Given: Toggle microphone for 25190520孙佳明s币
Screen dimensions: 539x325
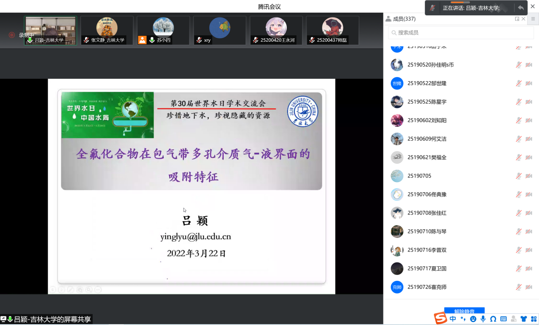Looking at the screenshot, I should (x=519, y=65).
